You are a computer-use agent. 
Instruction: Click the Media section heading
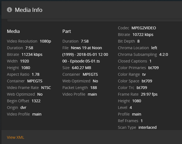coord(13,31)
